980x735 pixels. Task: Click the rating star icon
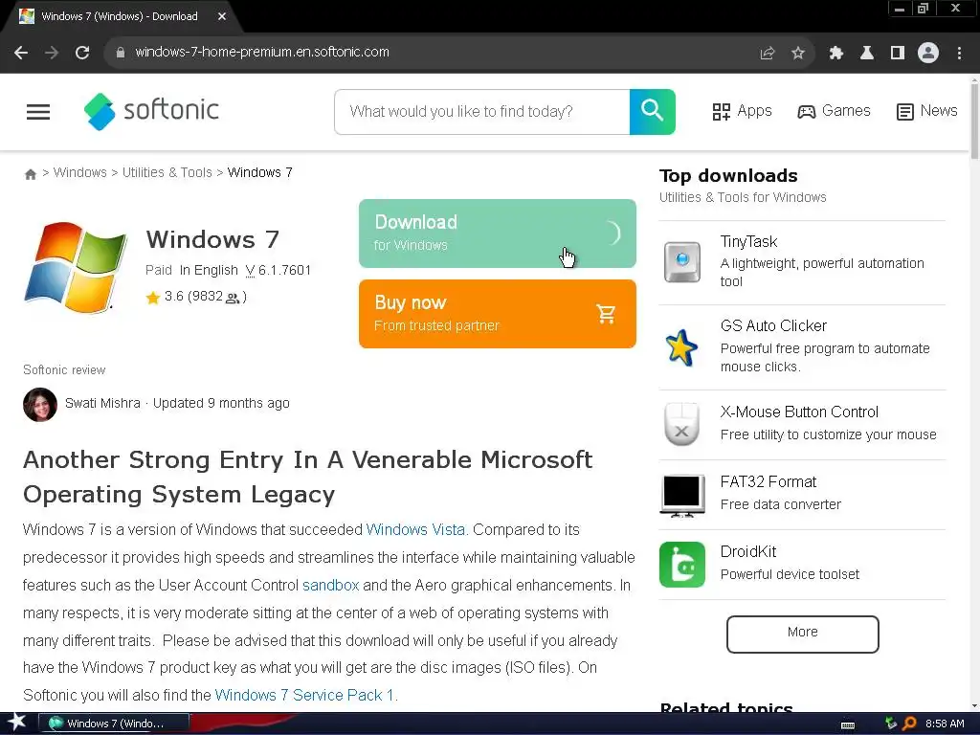coord(153,298)
